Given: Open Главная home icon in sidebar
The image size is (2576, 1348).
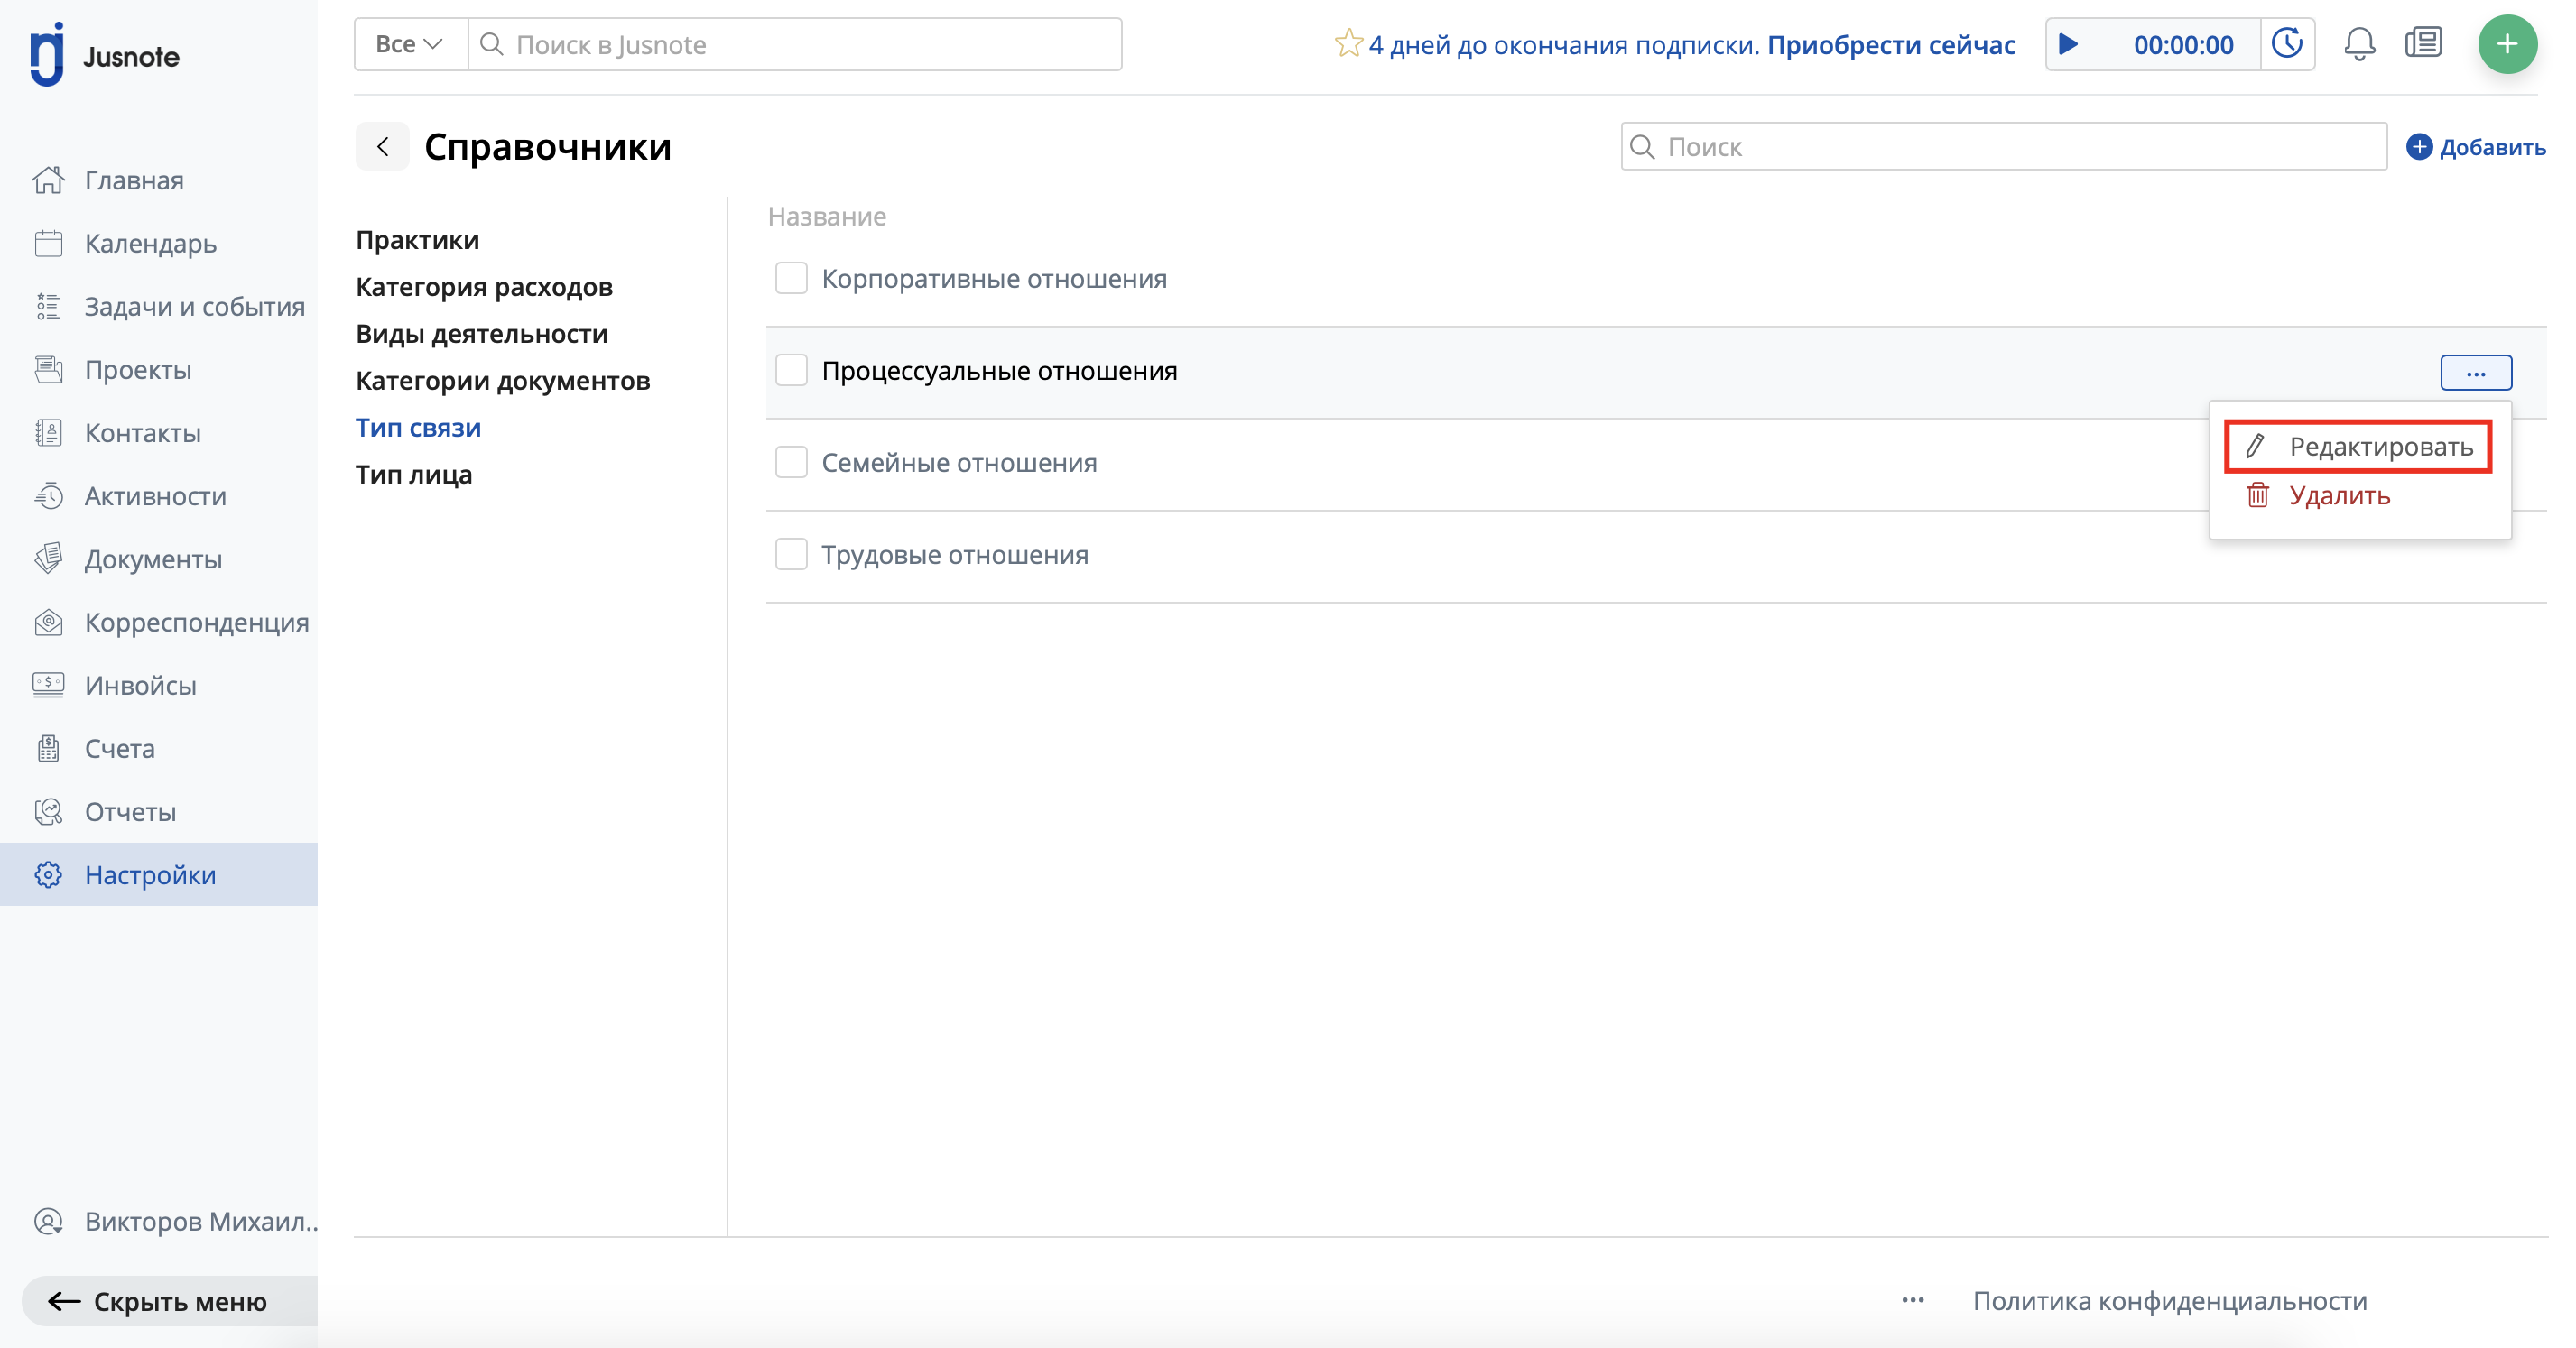Looking at the screenshot, I should coord(48,180).
